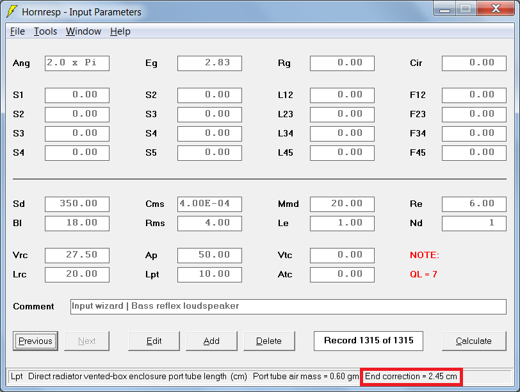Click the Cms field showing 4.00E-04
This screenshot has height=392, width=520.
click(209, 204)
